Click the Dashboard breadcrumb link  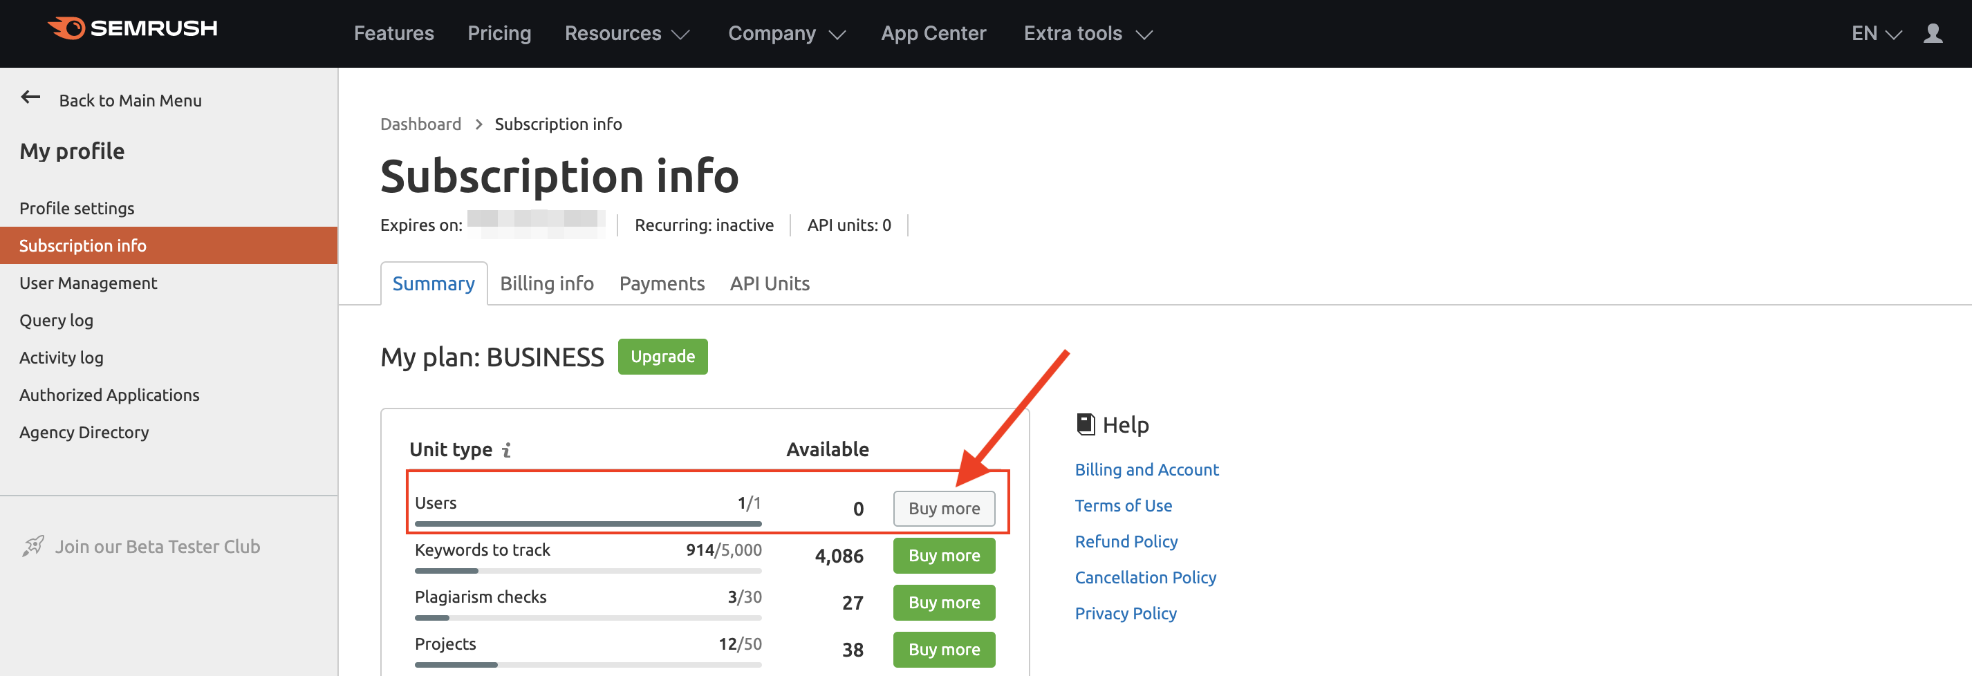pyautogui.click(x=420, y=124)
